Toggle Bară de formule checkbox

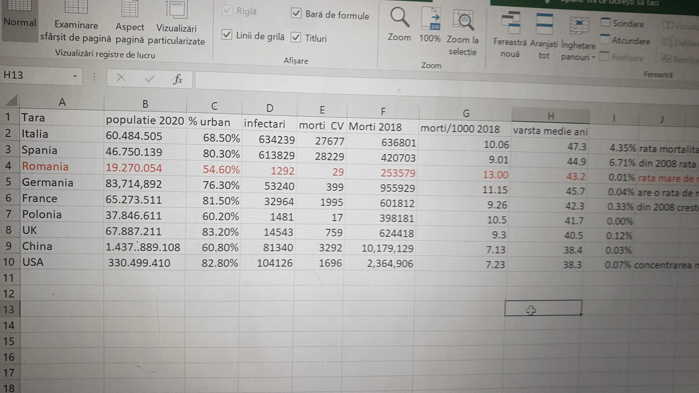coord(296,14)
